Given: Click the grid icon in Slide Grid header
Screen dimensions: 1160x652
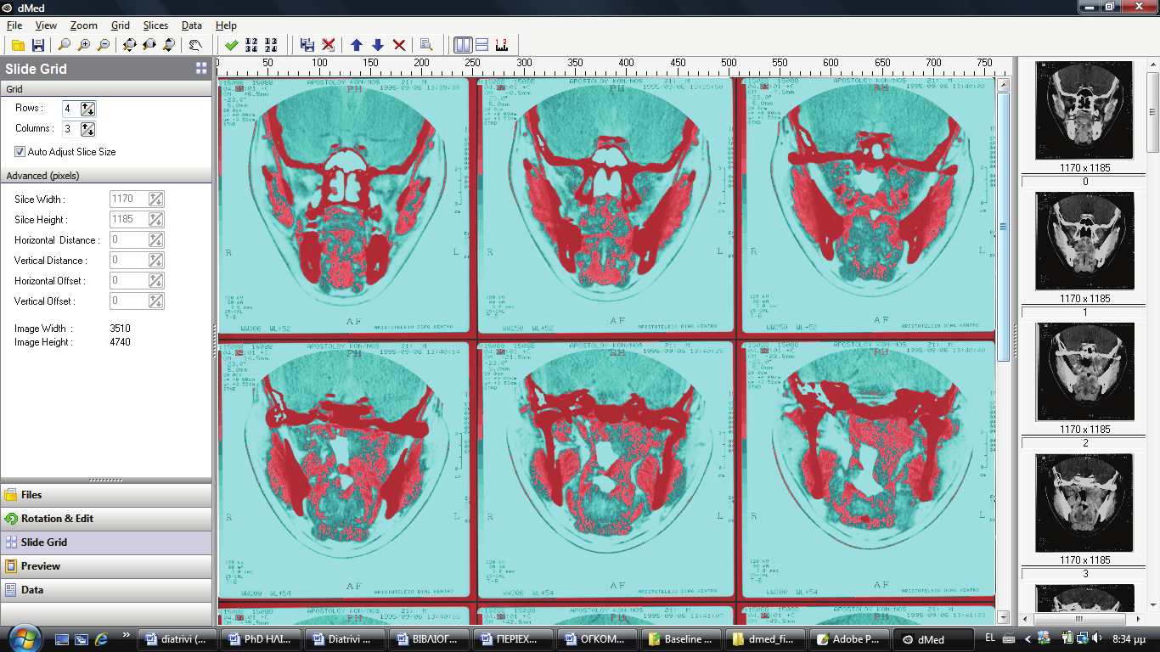Looking at the screenshot, I should pyautogui.click(x=201, y=69).
